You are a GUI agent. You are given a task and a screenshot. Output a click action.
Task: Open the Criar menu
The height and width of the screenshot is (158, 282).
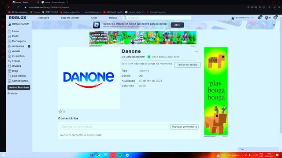[x=94, y=18]
